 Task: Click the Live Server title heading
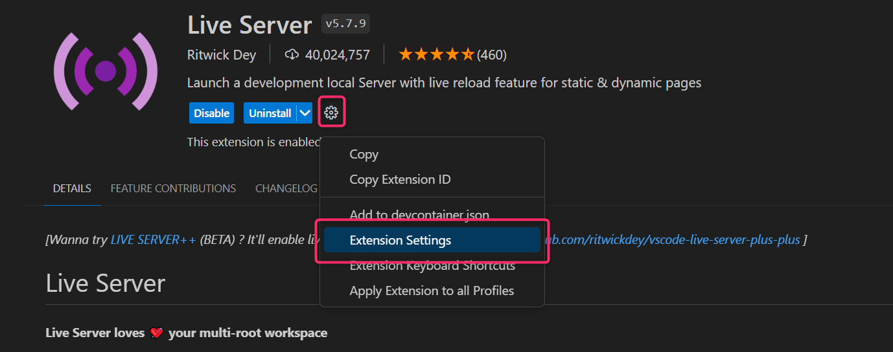[249, 25]
